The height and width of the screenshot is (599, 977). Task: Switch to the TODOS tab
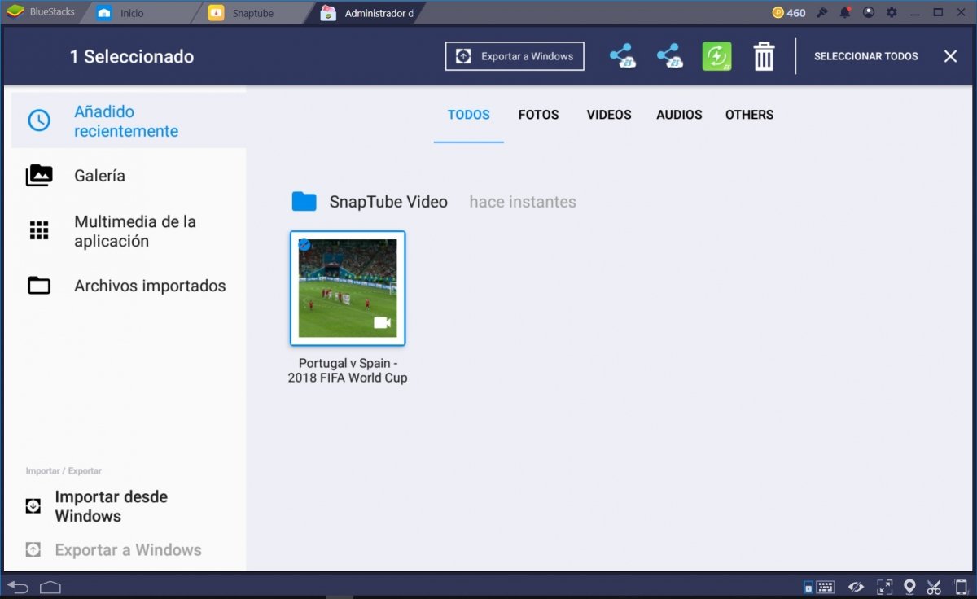click(469, 115)
